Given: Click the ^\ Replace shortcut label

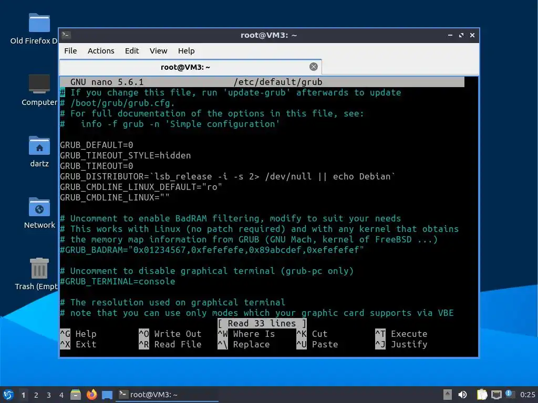Looking at the screenshot, I should (x=244, y=344).
